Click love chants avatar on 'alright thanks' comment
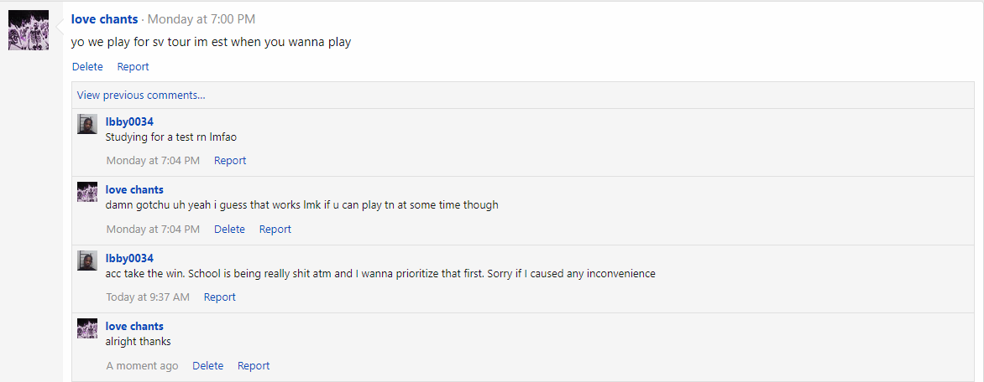The image size is (984, 382). coord(87,328)
